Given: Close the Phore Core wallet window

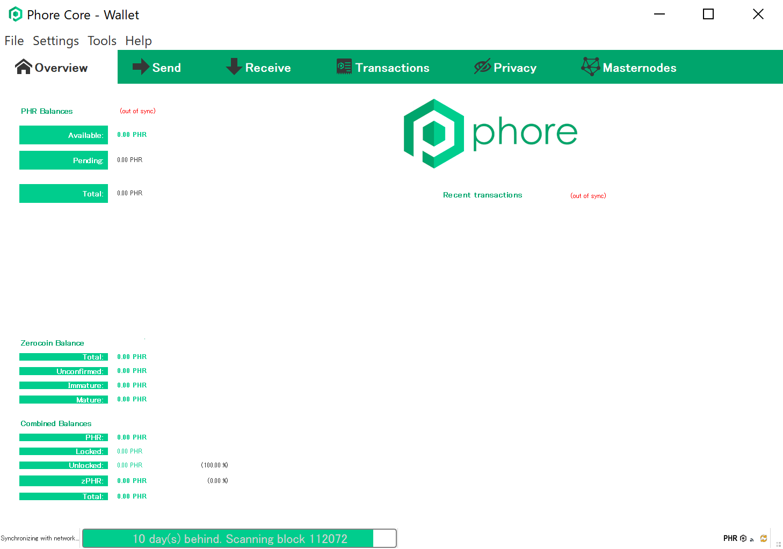Looking at the screenshot, I should coord(758,14).
